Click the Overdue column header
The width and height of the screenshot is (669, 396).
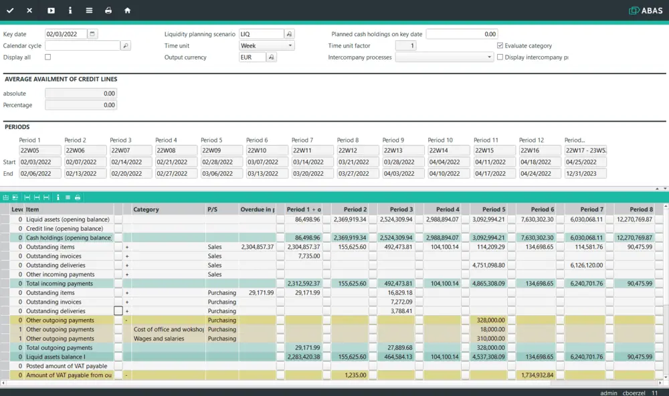pyautogui.click(x=258, y=209)
